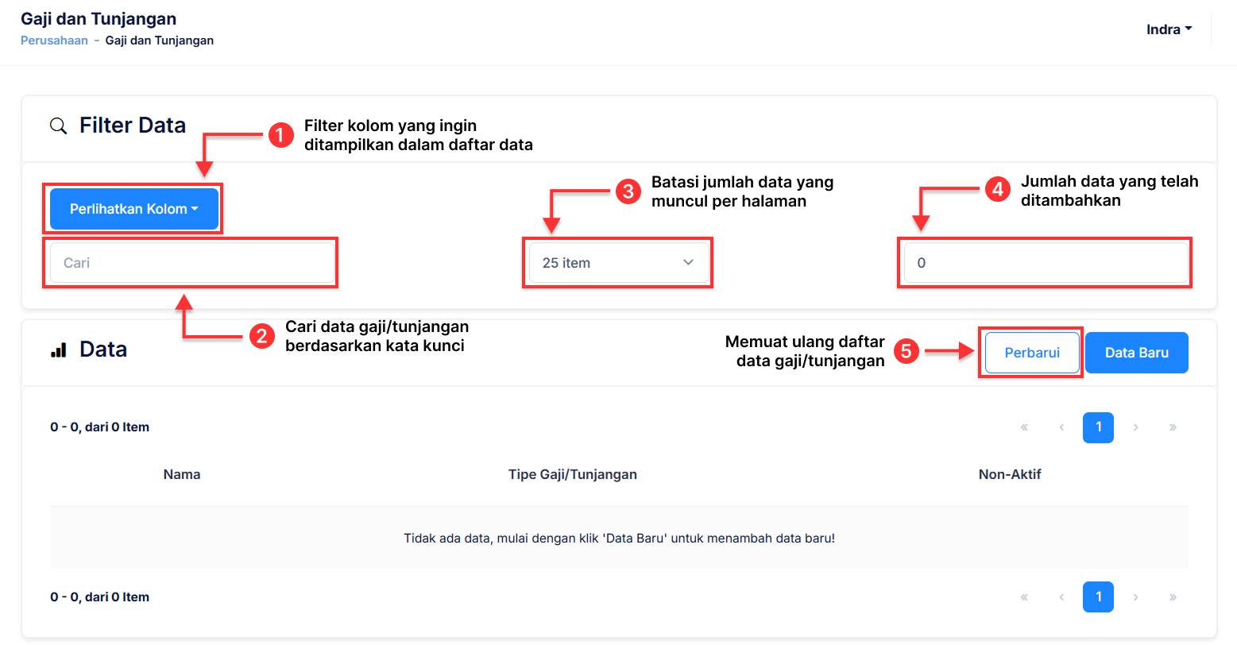Expand the Indra account menu
Screen dimensions: 1237x645
[1168, 29]
